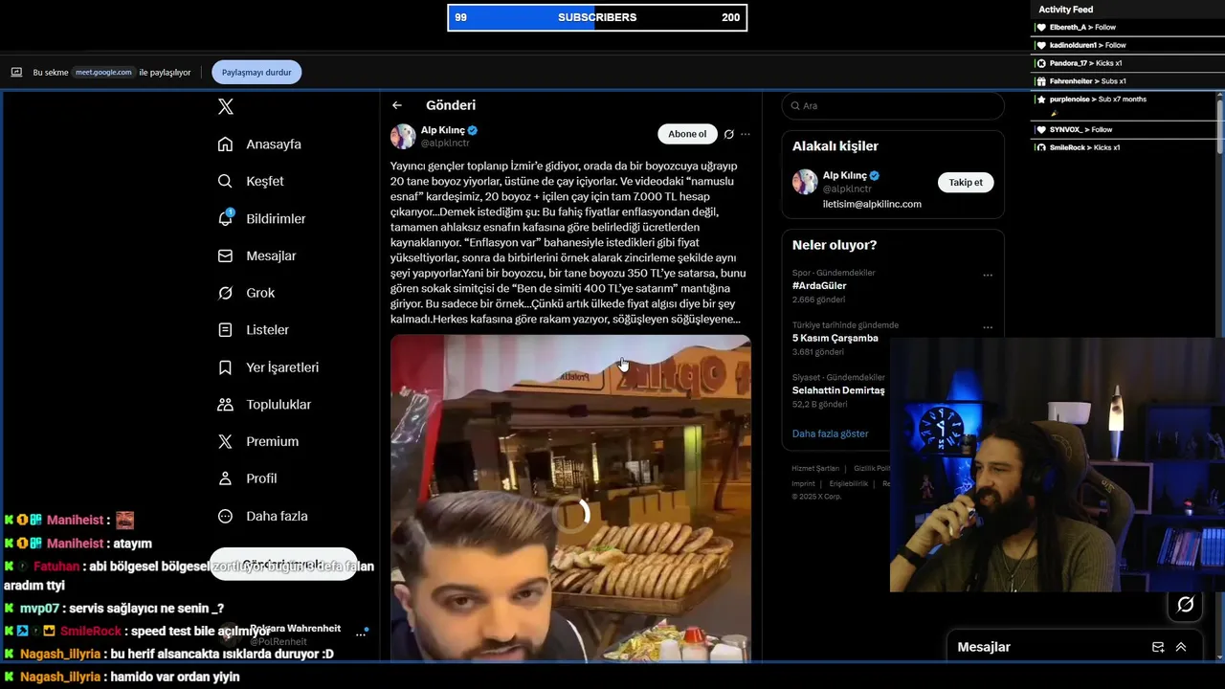Click the X logo at the top of the sidebar
The width and height of the screenshot is (1225, 689).
(226, 107)
